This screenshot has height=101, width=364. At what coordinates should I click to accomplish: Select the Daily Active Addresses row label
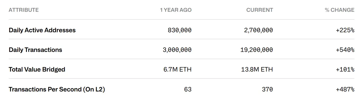click(x=42, y=30)
